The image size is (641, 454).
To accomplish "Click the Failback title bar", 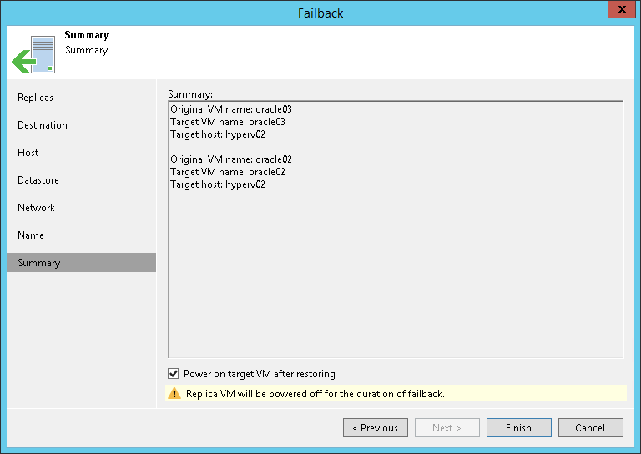I will (320, 13).
